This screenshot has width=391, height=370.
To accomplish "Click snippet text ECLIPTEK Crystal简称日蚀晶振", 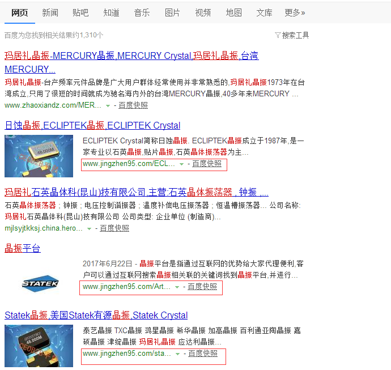I will tap(135, 141).
